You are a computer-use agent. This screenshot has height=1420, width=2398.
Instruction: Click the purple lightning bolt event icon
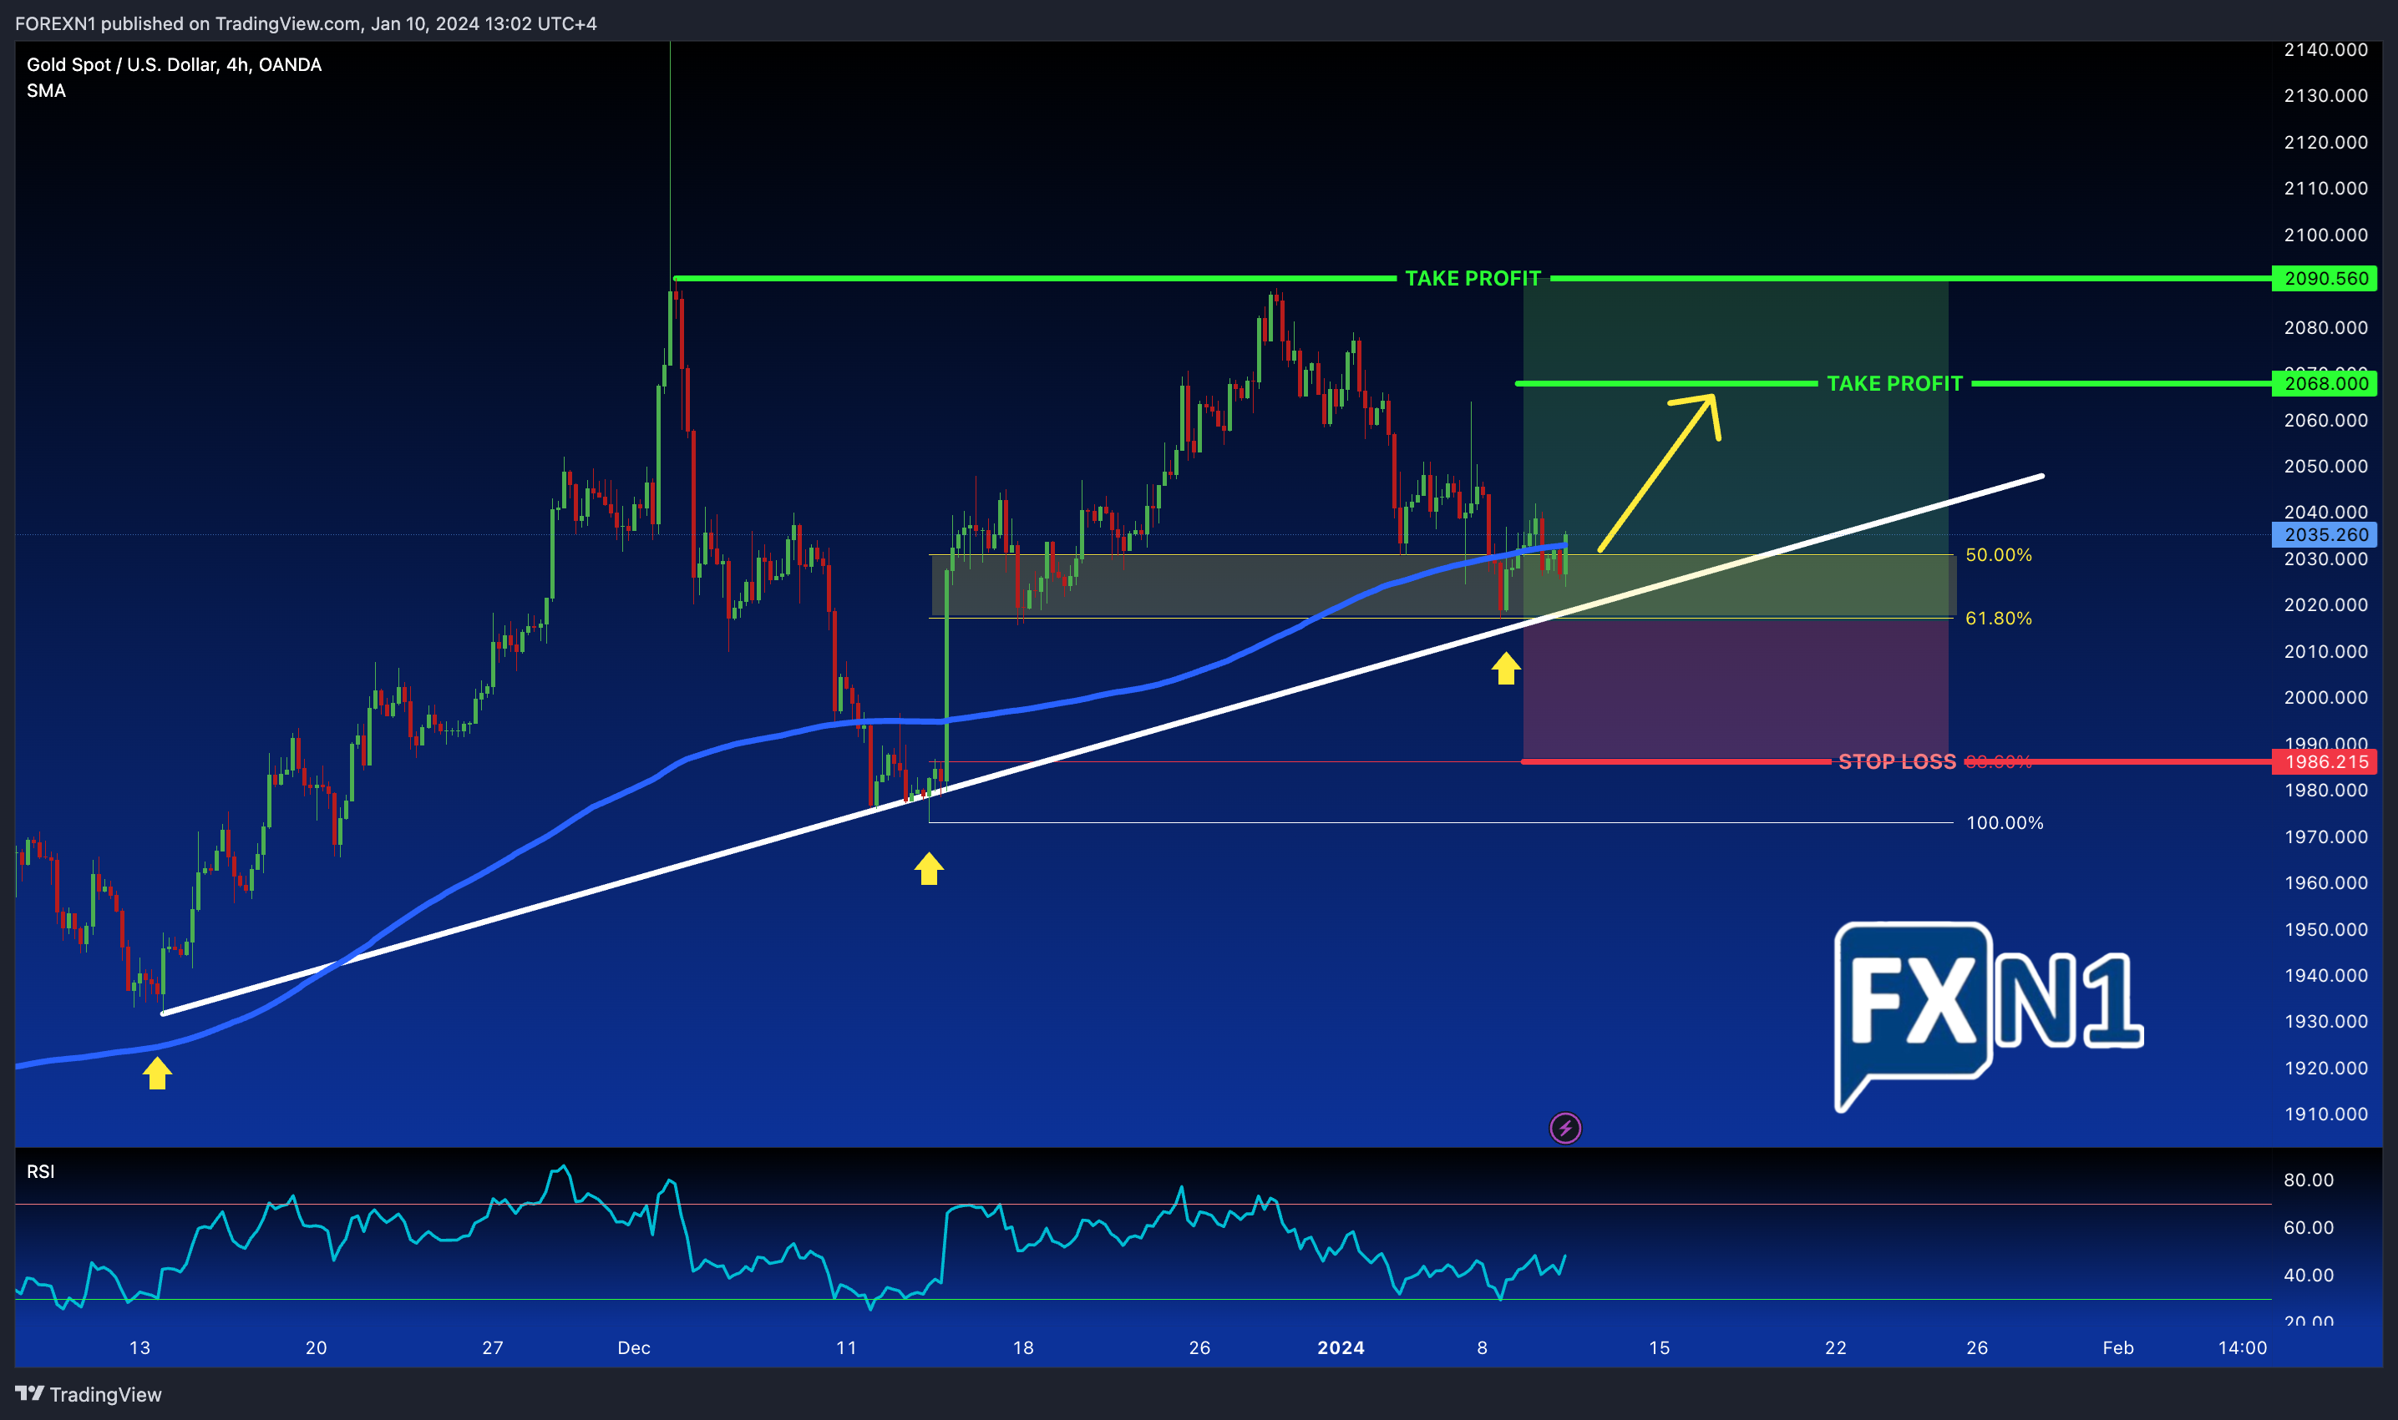click(x=1565, y=1128)
